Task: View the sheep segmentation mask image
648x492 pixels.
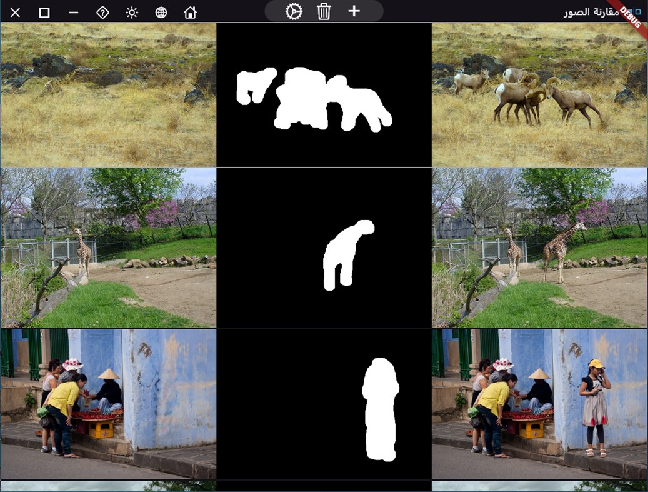Action: click(323, 94)
